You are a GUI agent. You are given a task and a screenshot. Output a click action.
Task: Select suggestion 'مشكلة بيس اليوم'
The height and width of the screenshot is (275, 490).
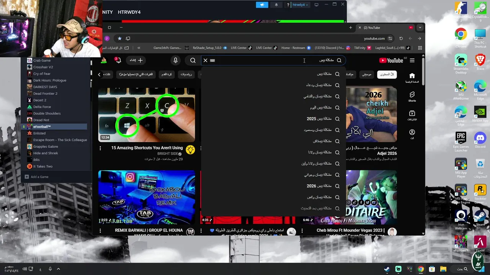click(x=273, y=108)
